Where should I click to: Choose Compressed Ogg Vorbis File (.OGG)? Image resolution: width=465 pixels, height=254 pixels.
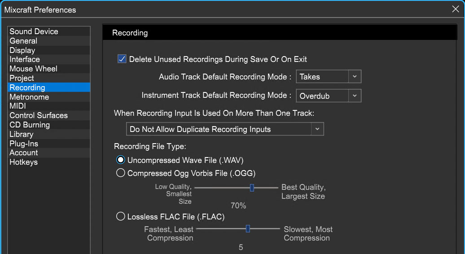[120, 173]
